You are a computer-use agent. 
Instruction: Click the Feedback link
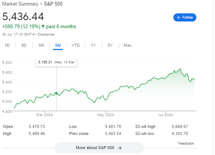[186, 144]
